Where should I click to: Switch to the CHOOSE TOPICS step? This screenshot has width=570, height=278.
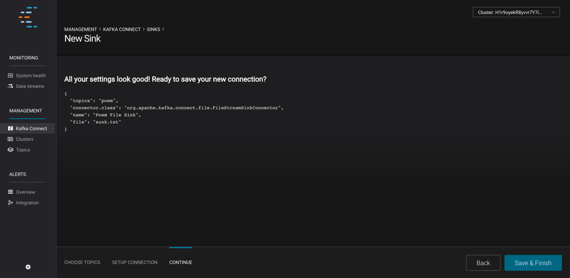[x=82, y=262]
